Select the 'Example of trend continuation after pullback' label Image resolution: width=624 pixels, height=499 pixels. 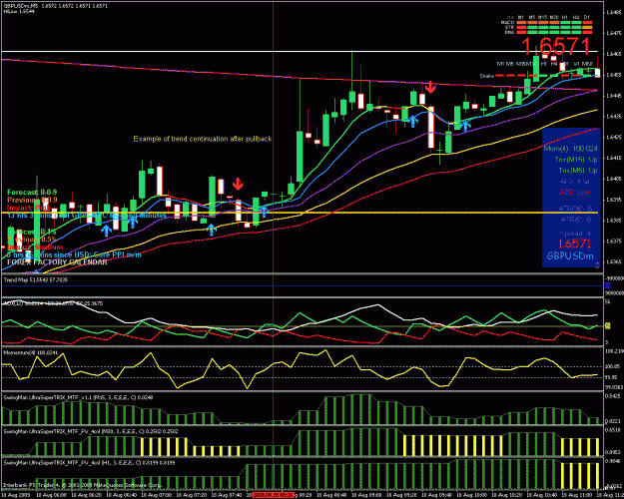(203, 139)
